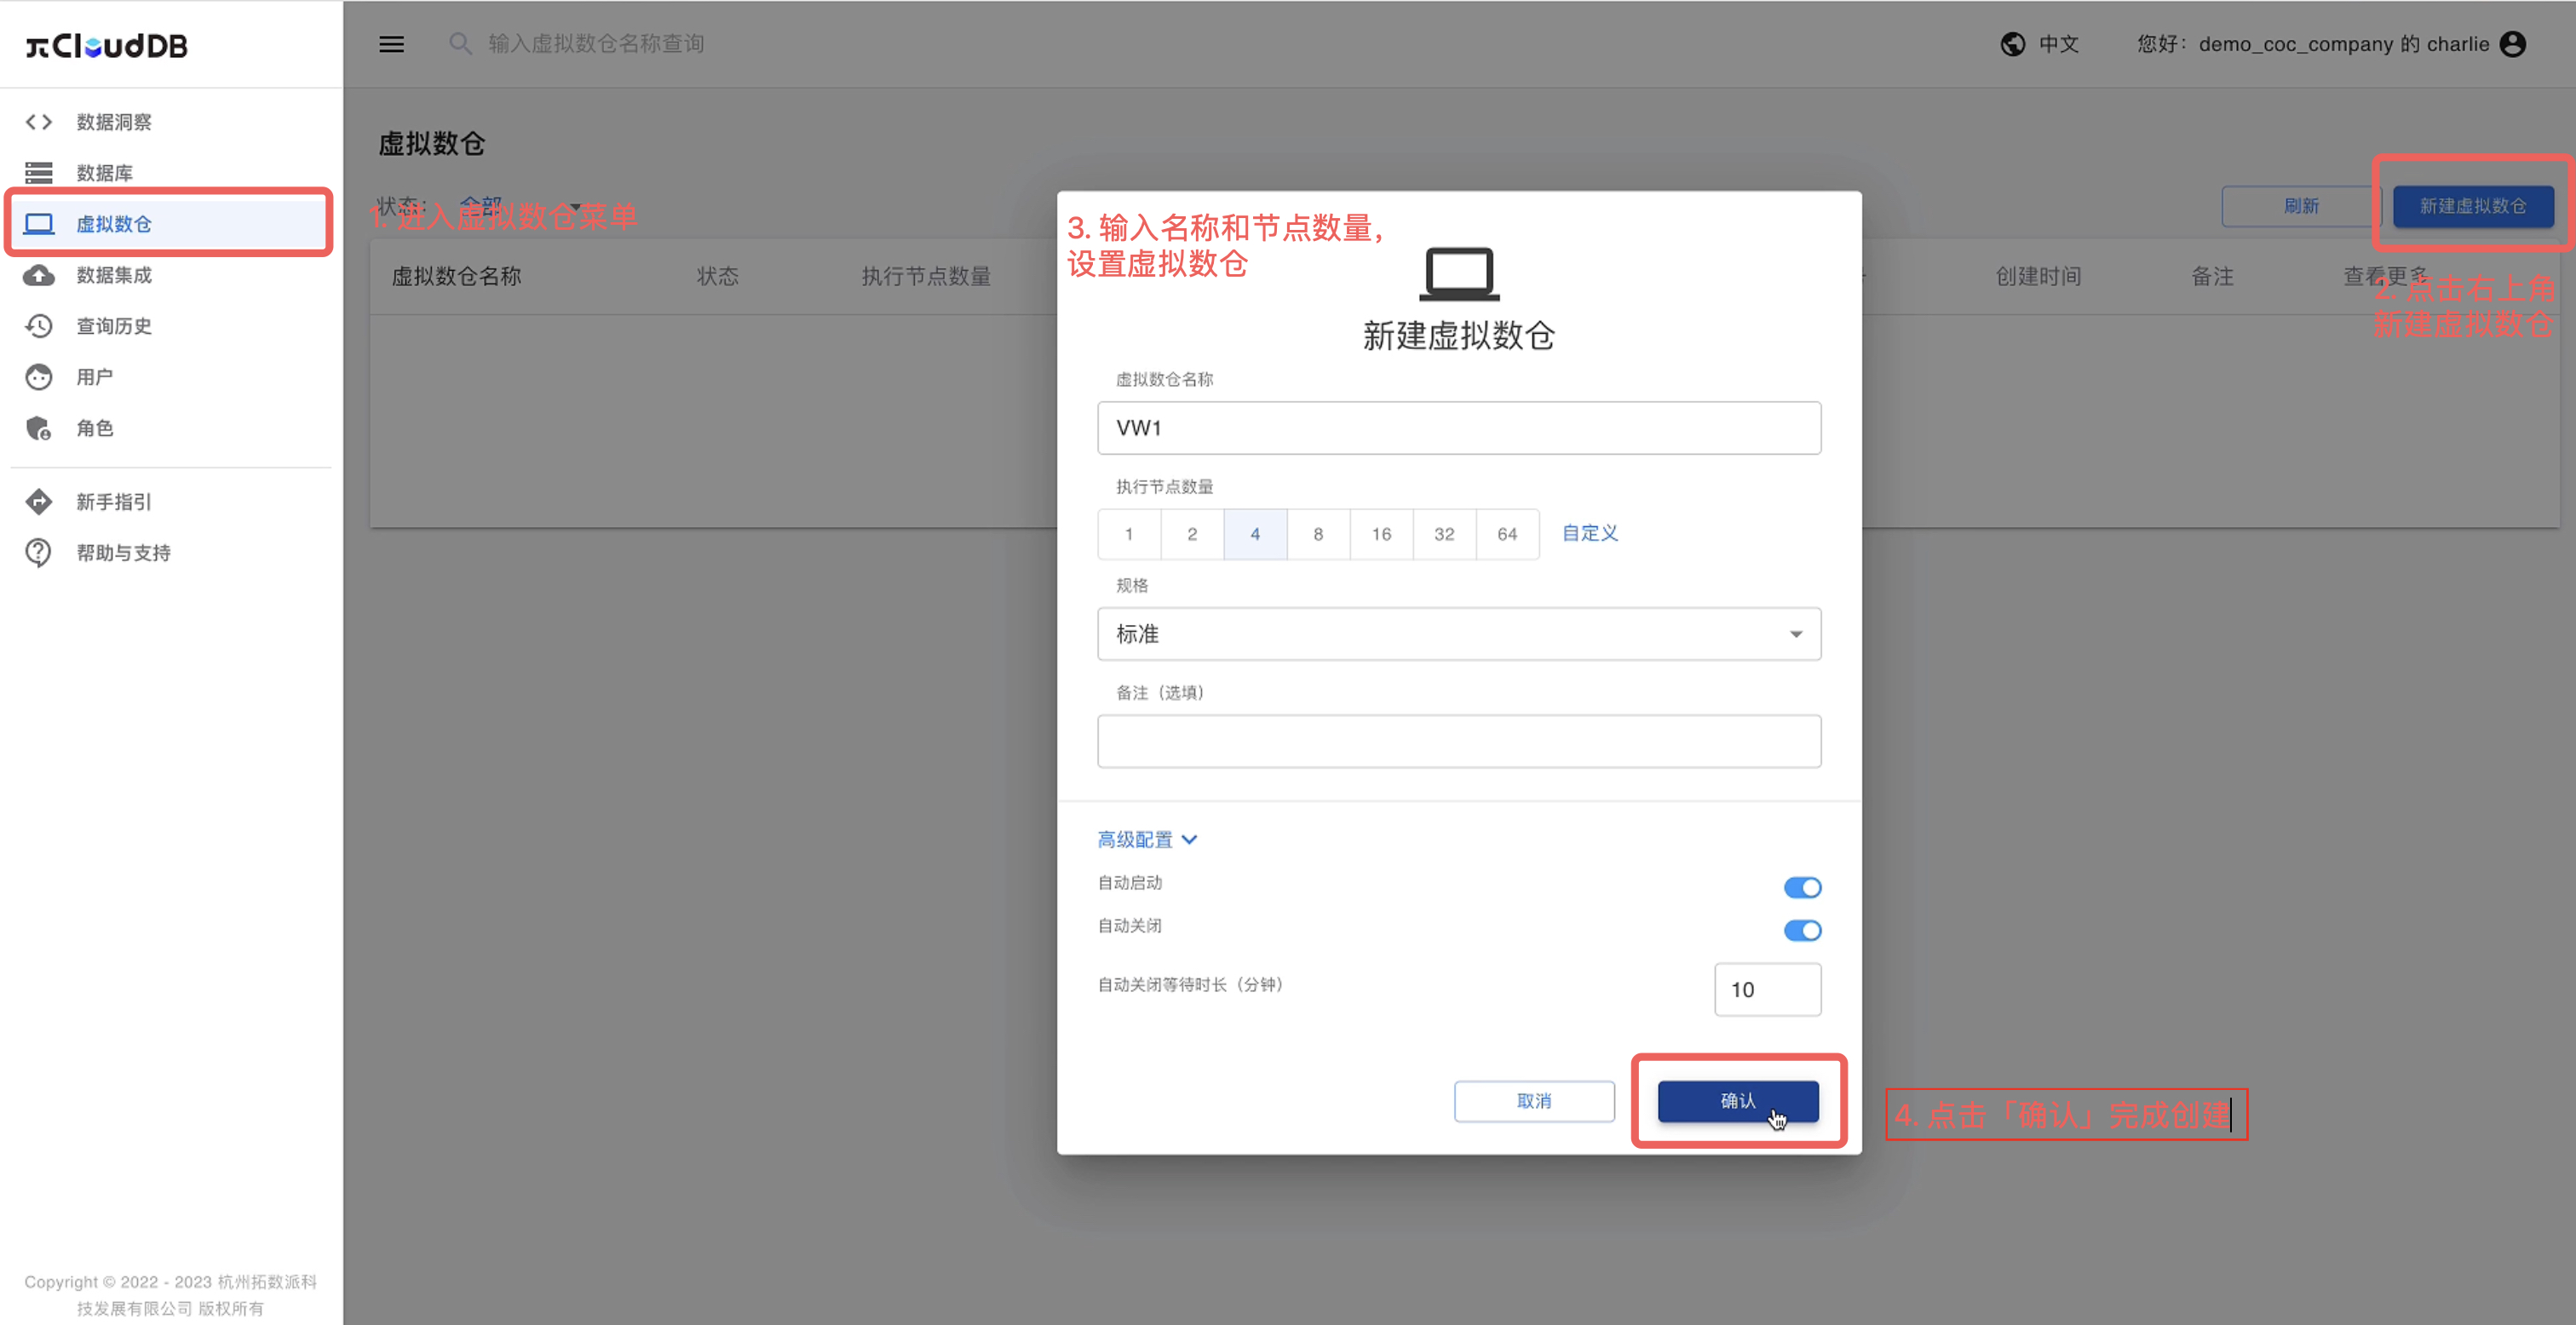Click the 数据洞察 code icon

[39, 122]
